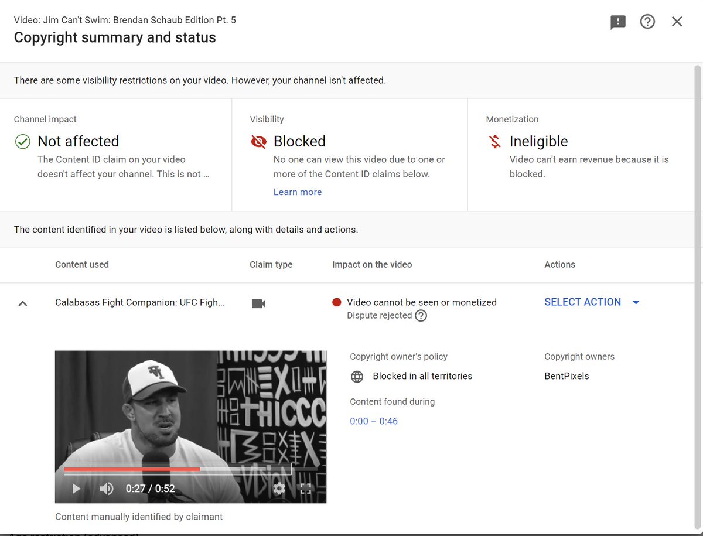Click the 'Claim type' column header
The image size is (703, 536).
271,265
